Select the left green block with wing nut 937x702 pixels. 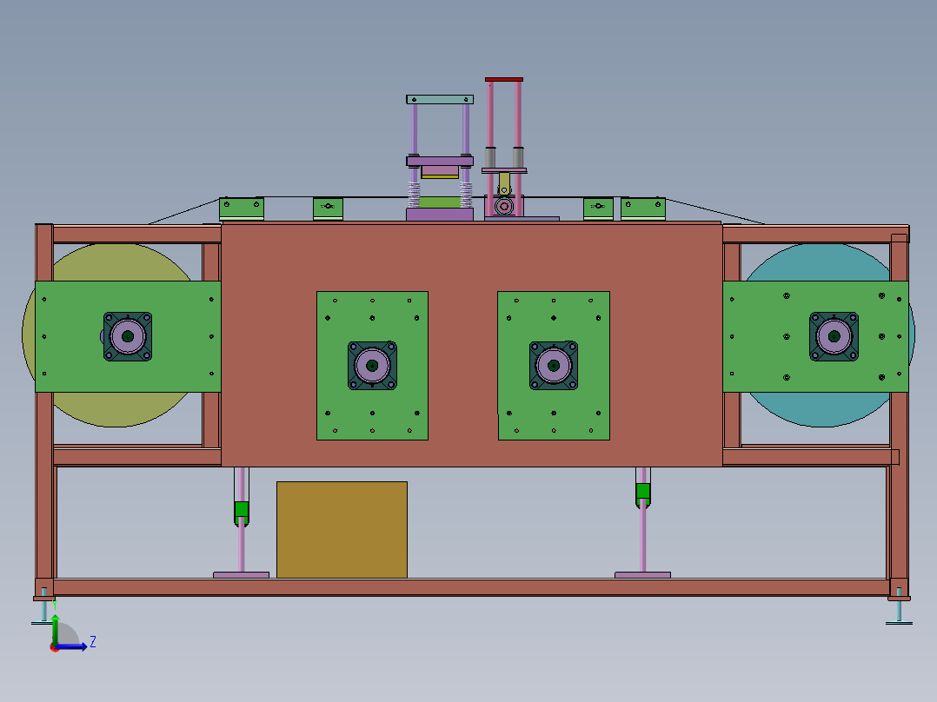coord(328,209)
